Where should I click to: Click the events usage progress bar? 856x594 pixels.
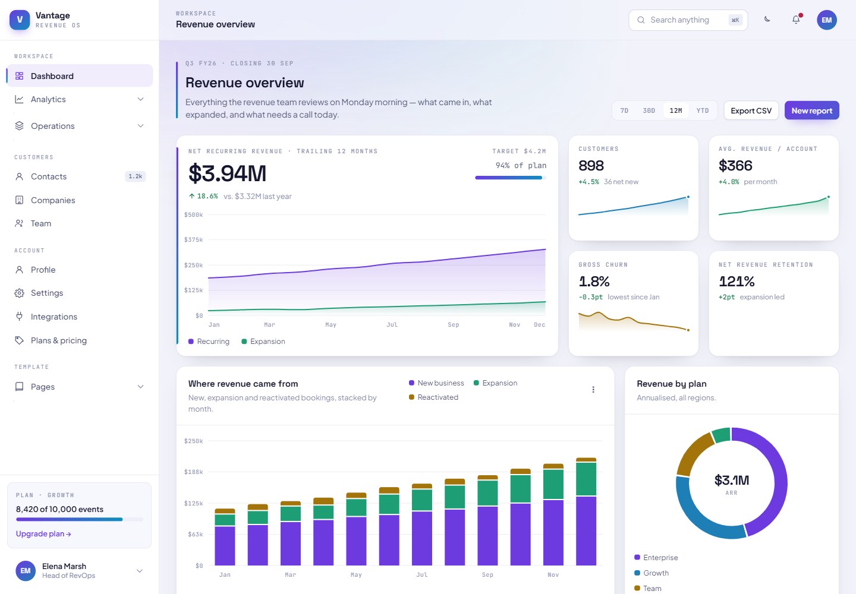(x=80, y=520)
